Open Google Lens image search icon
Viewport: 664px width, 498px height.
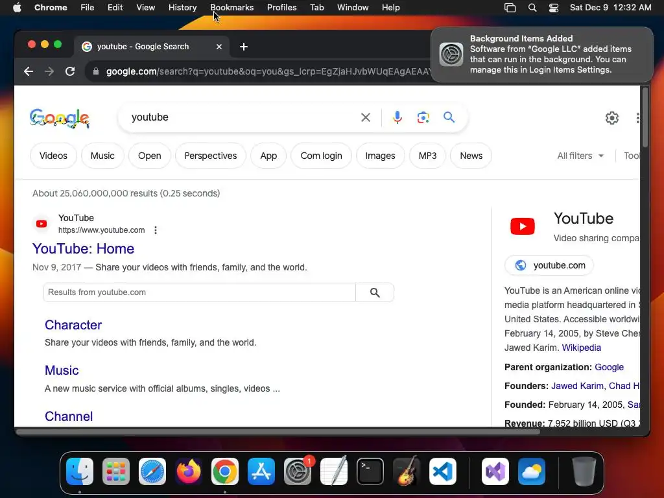click(423, 117)
